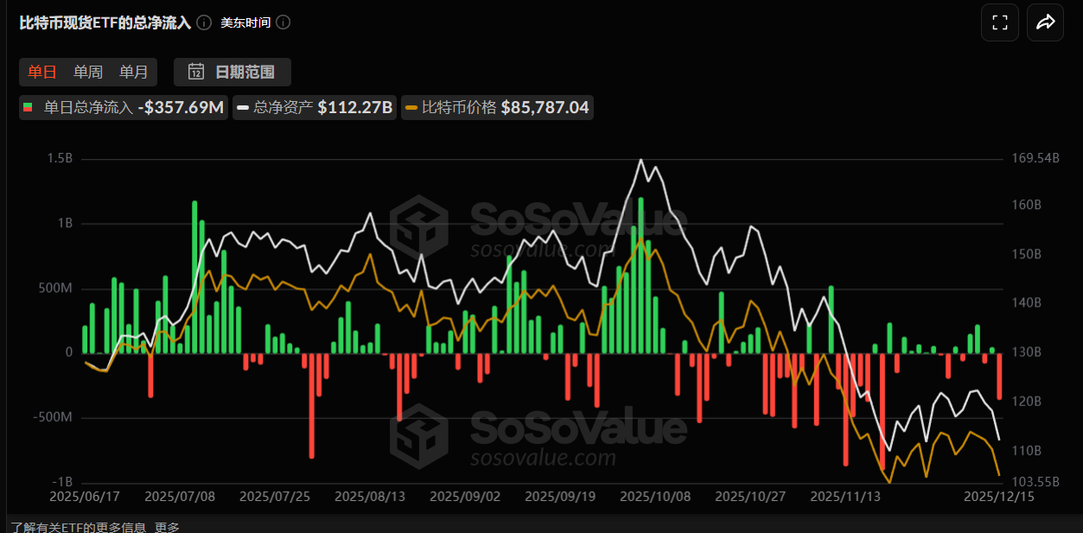
Task: Click the share arrow icon
Action: (1045, 23)
